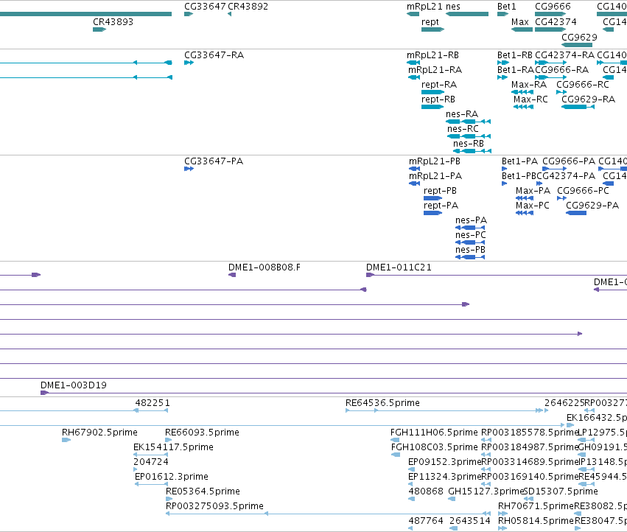Click the RH67902.5prime EST
The image size is (627, 532).
click(99, 432)
